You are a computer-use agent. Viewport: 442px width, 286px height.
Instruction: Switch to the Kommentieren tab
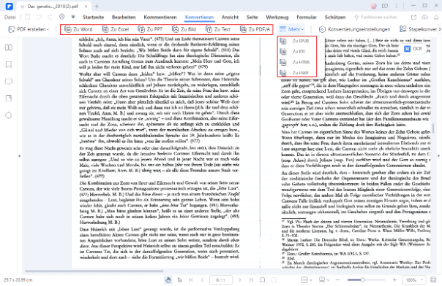click(x=160, y=17)
